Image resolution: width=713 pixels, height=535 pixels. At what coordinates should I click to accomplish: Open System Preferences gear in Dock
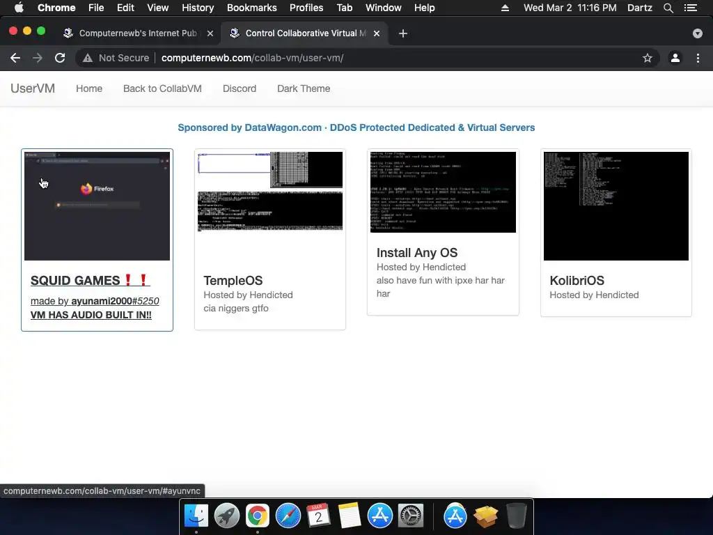coord(411,516)
